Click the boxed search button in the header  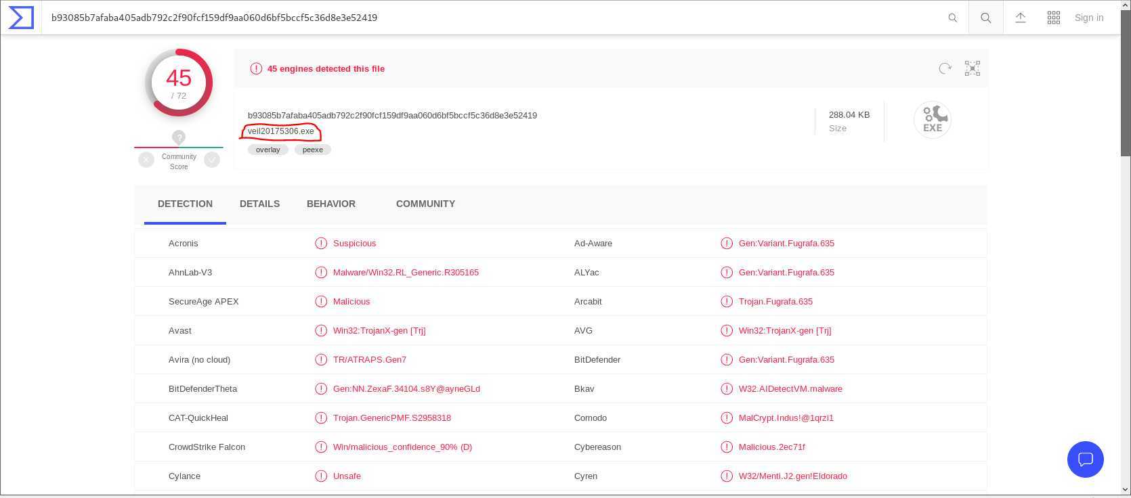coord(986,18)
